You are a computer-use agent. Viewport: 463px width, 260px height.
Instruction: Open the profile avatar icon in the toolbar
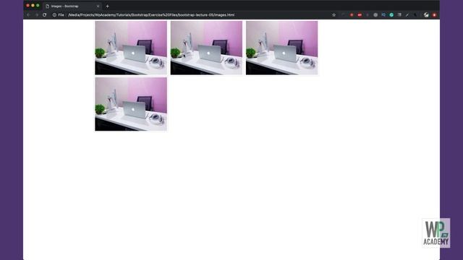click(x=426, y=14)
